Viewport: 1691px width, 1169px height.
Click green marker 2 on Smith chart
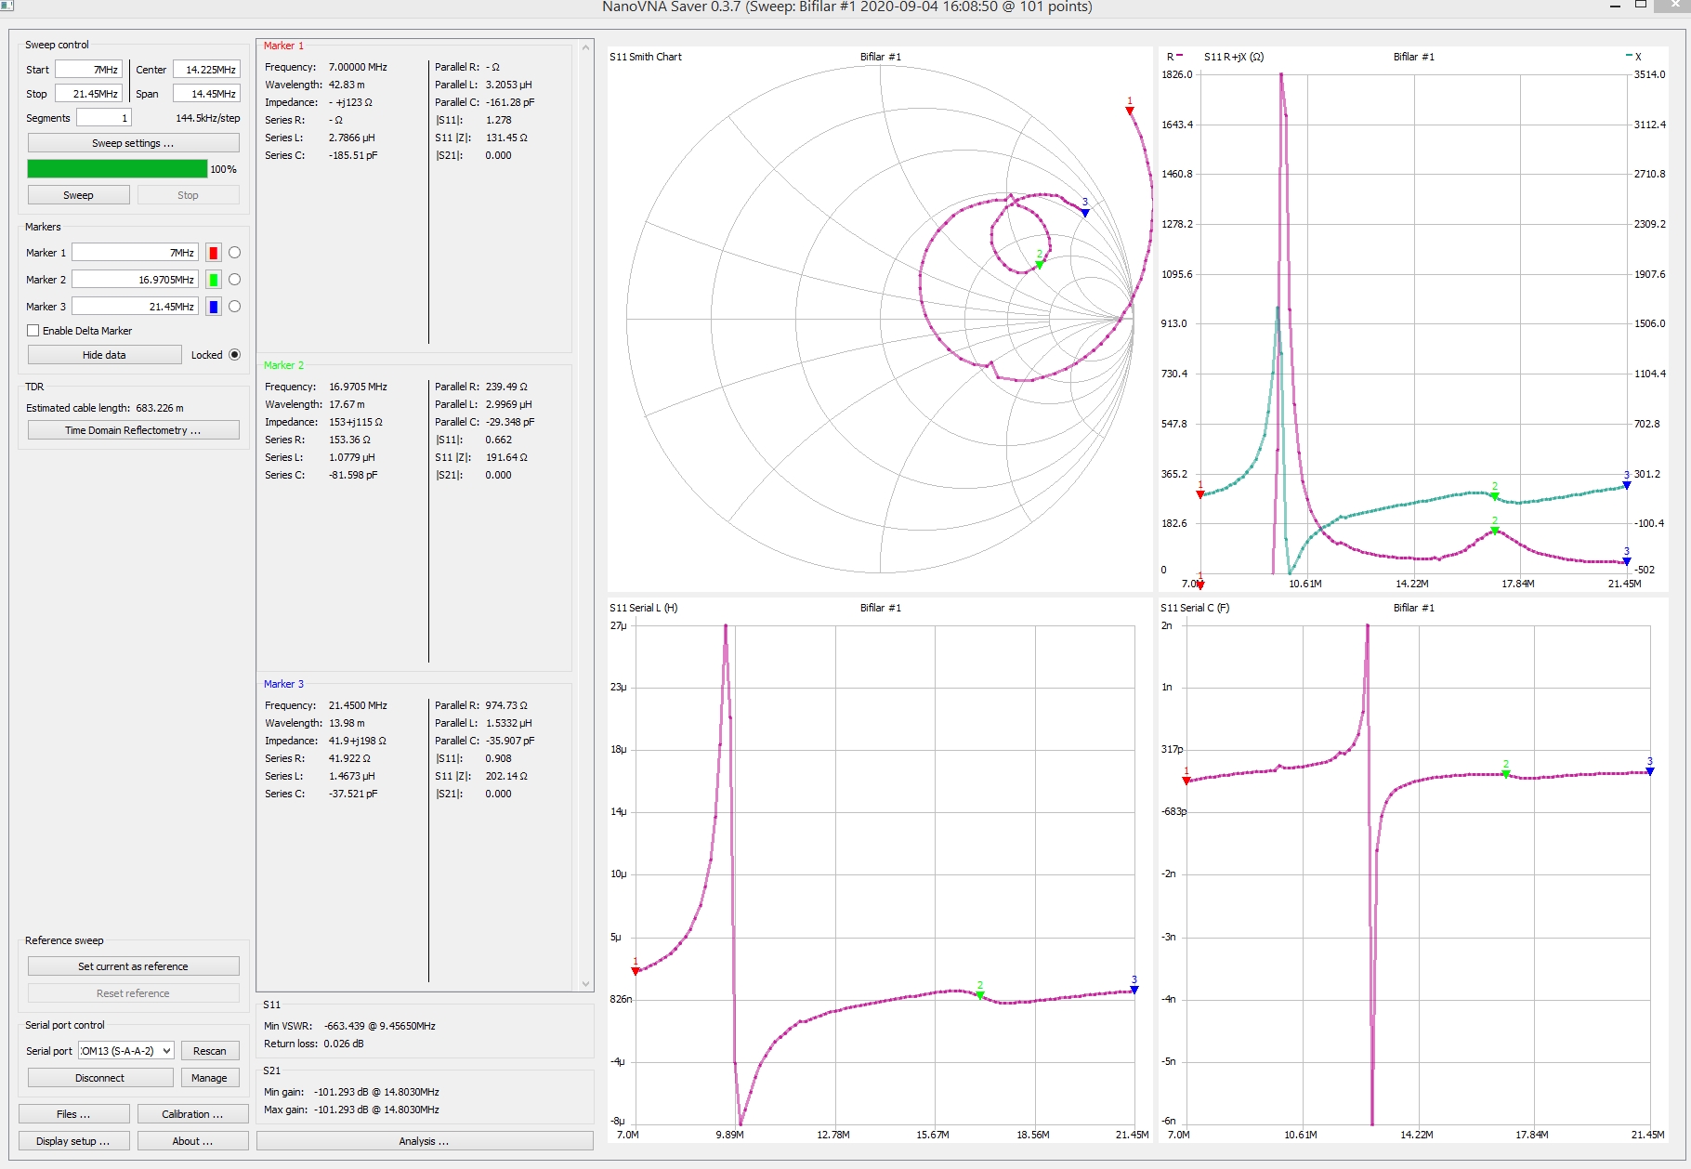(1040, 265)
